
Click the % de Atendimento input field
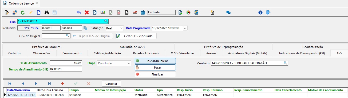[x=66, y=63]
